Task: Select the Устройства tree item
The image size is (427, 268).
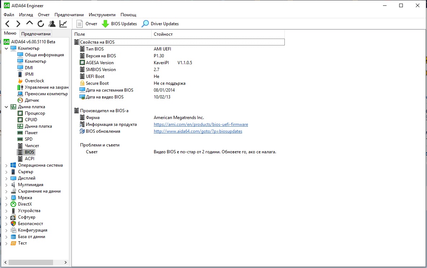Action: tap(29, 211)
